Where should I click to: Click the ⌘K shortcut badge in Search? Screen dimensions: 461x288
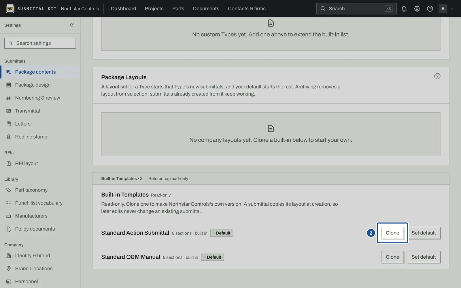click(389, 9)
